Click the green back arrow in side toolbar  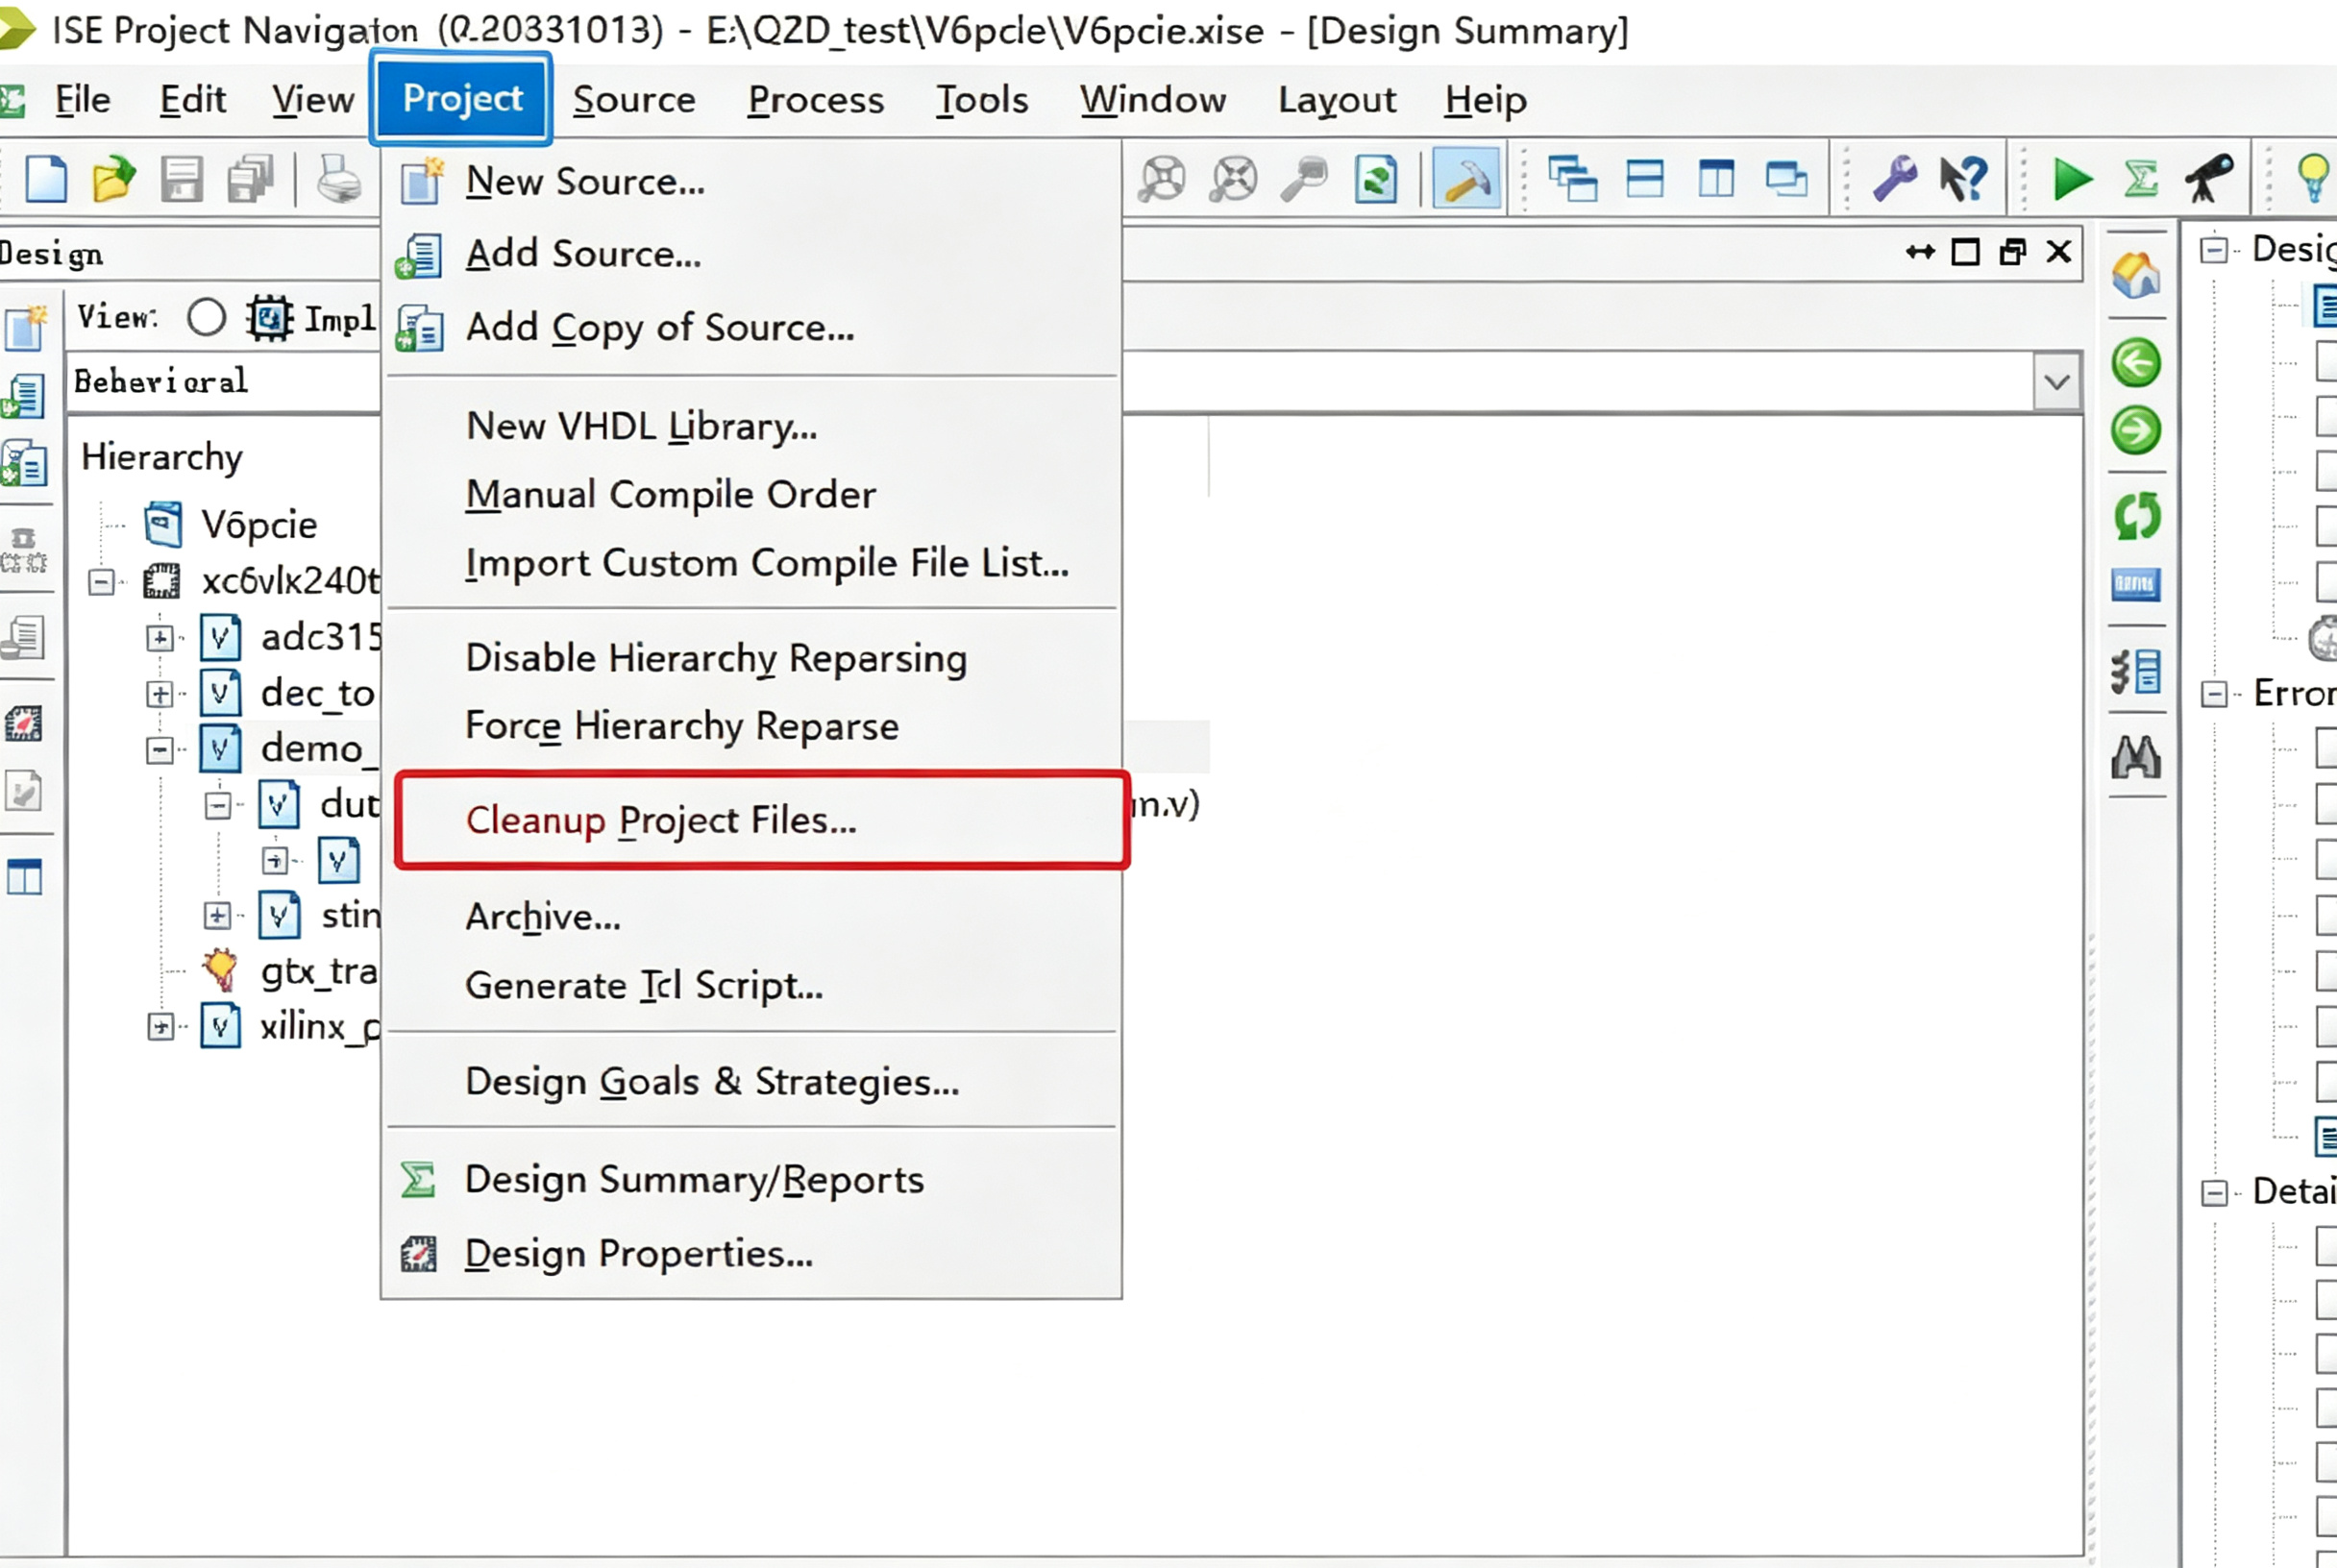pyautogui.click(x=2135, y=363)
